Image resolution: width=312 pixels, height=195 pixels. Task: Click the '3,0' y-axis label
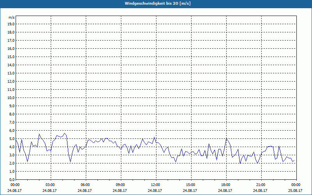(x=12, y=155)
